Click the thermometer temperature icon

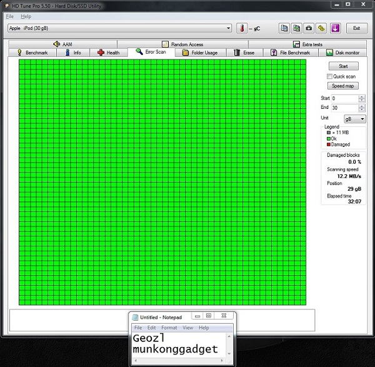[241, 28]
